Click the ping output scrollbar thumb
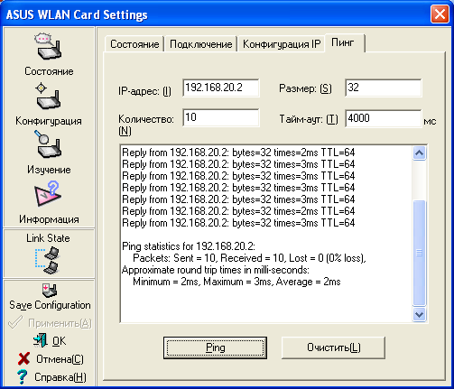 [x=419, y=253]
